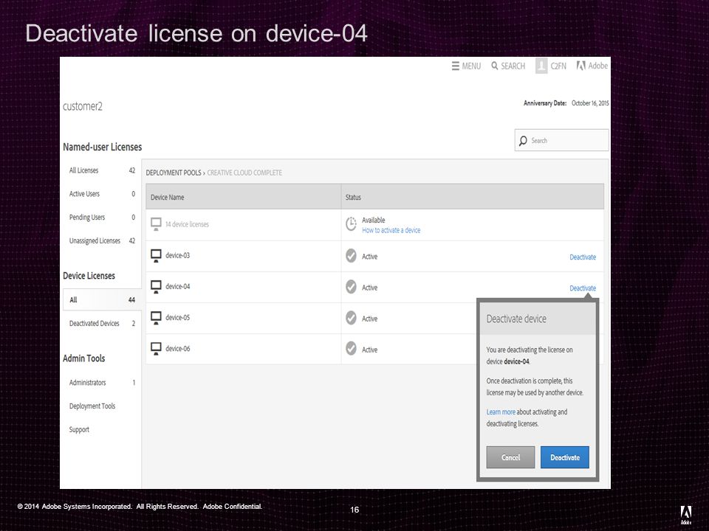The height and width of the screenshot is (531, 709).
Task: Click the active checkmark icon for device-05
Action: point(351,318)
